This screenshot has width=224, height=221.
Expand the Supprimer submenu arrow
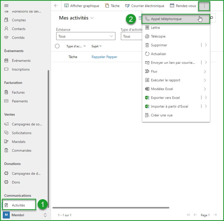[206, 45]
